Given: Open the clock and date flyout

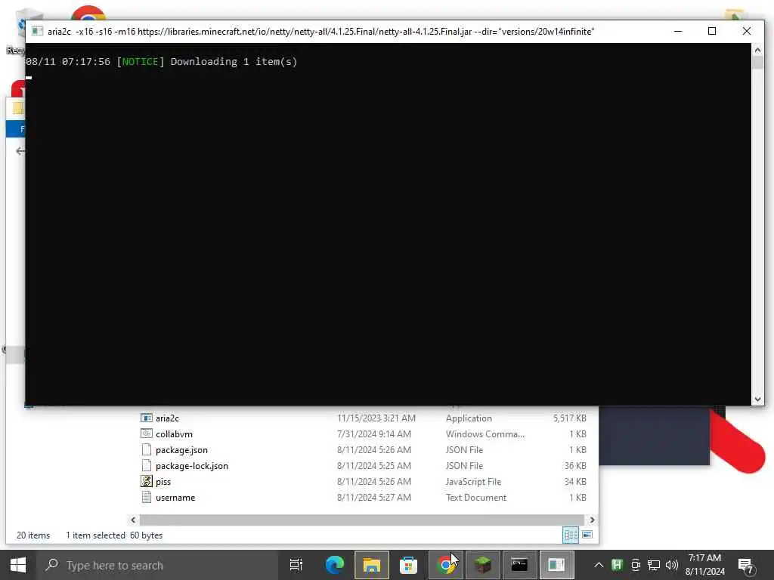Looking at the screenshot, I should pyautogui.click(x=705, y=565).
